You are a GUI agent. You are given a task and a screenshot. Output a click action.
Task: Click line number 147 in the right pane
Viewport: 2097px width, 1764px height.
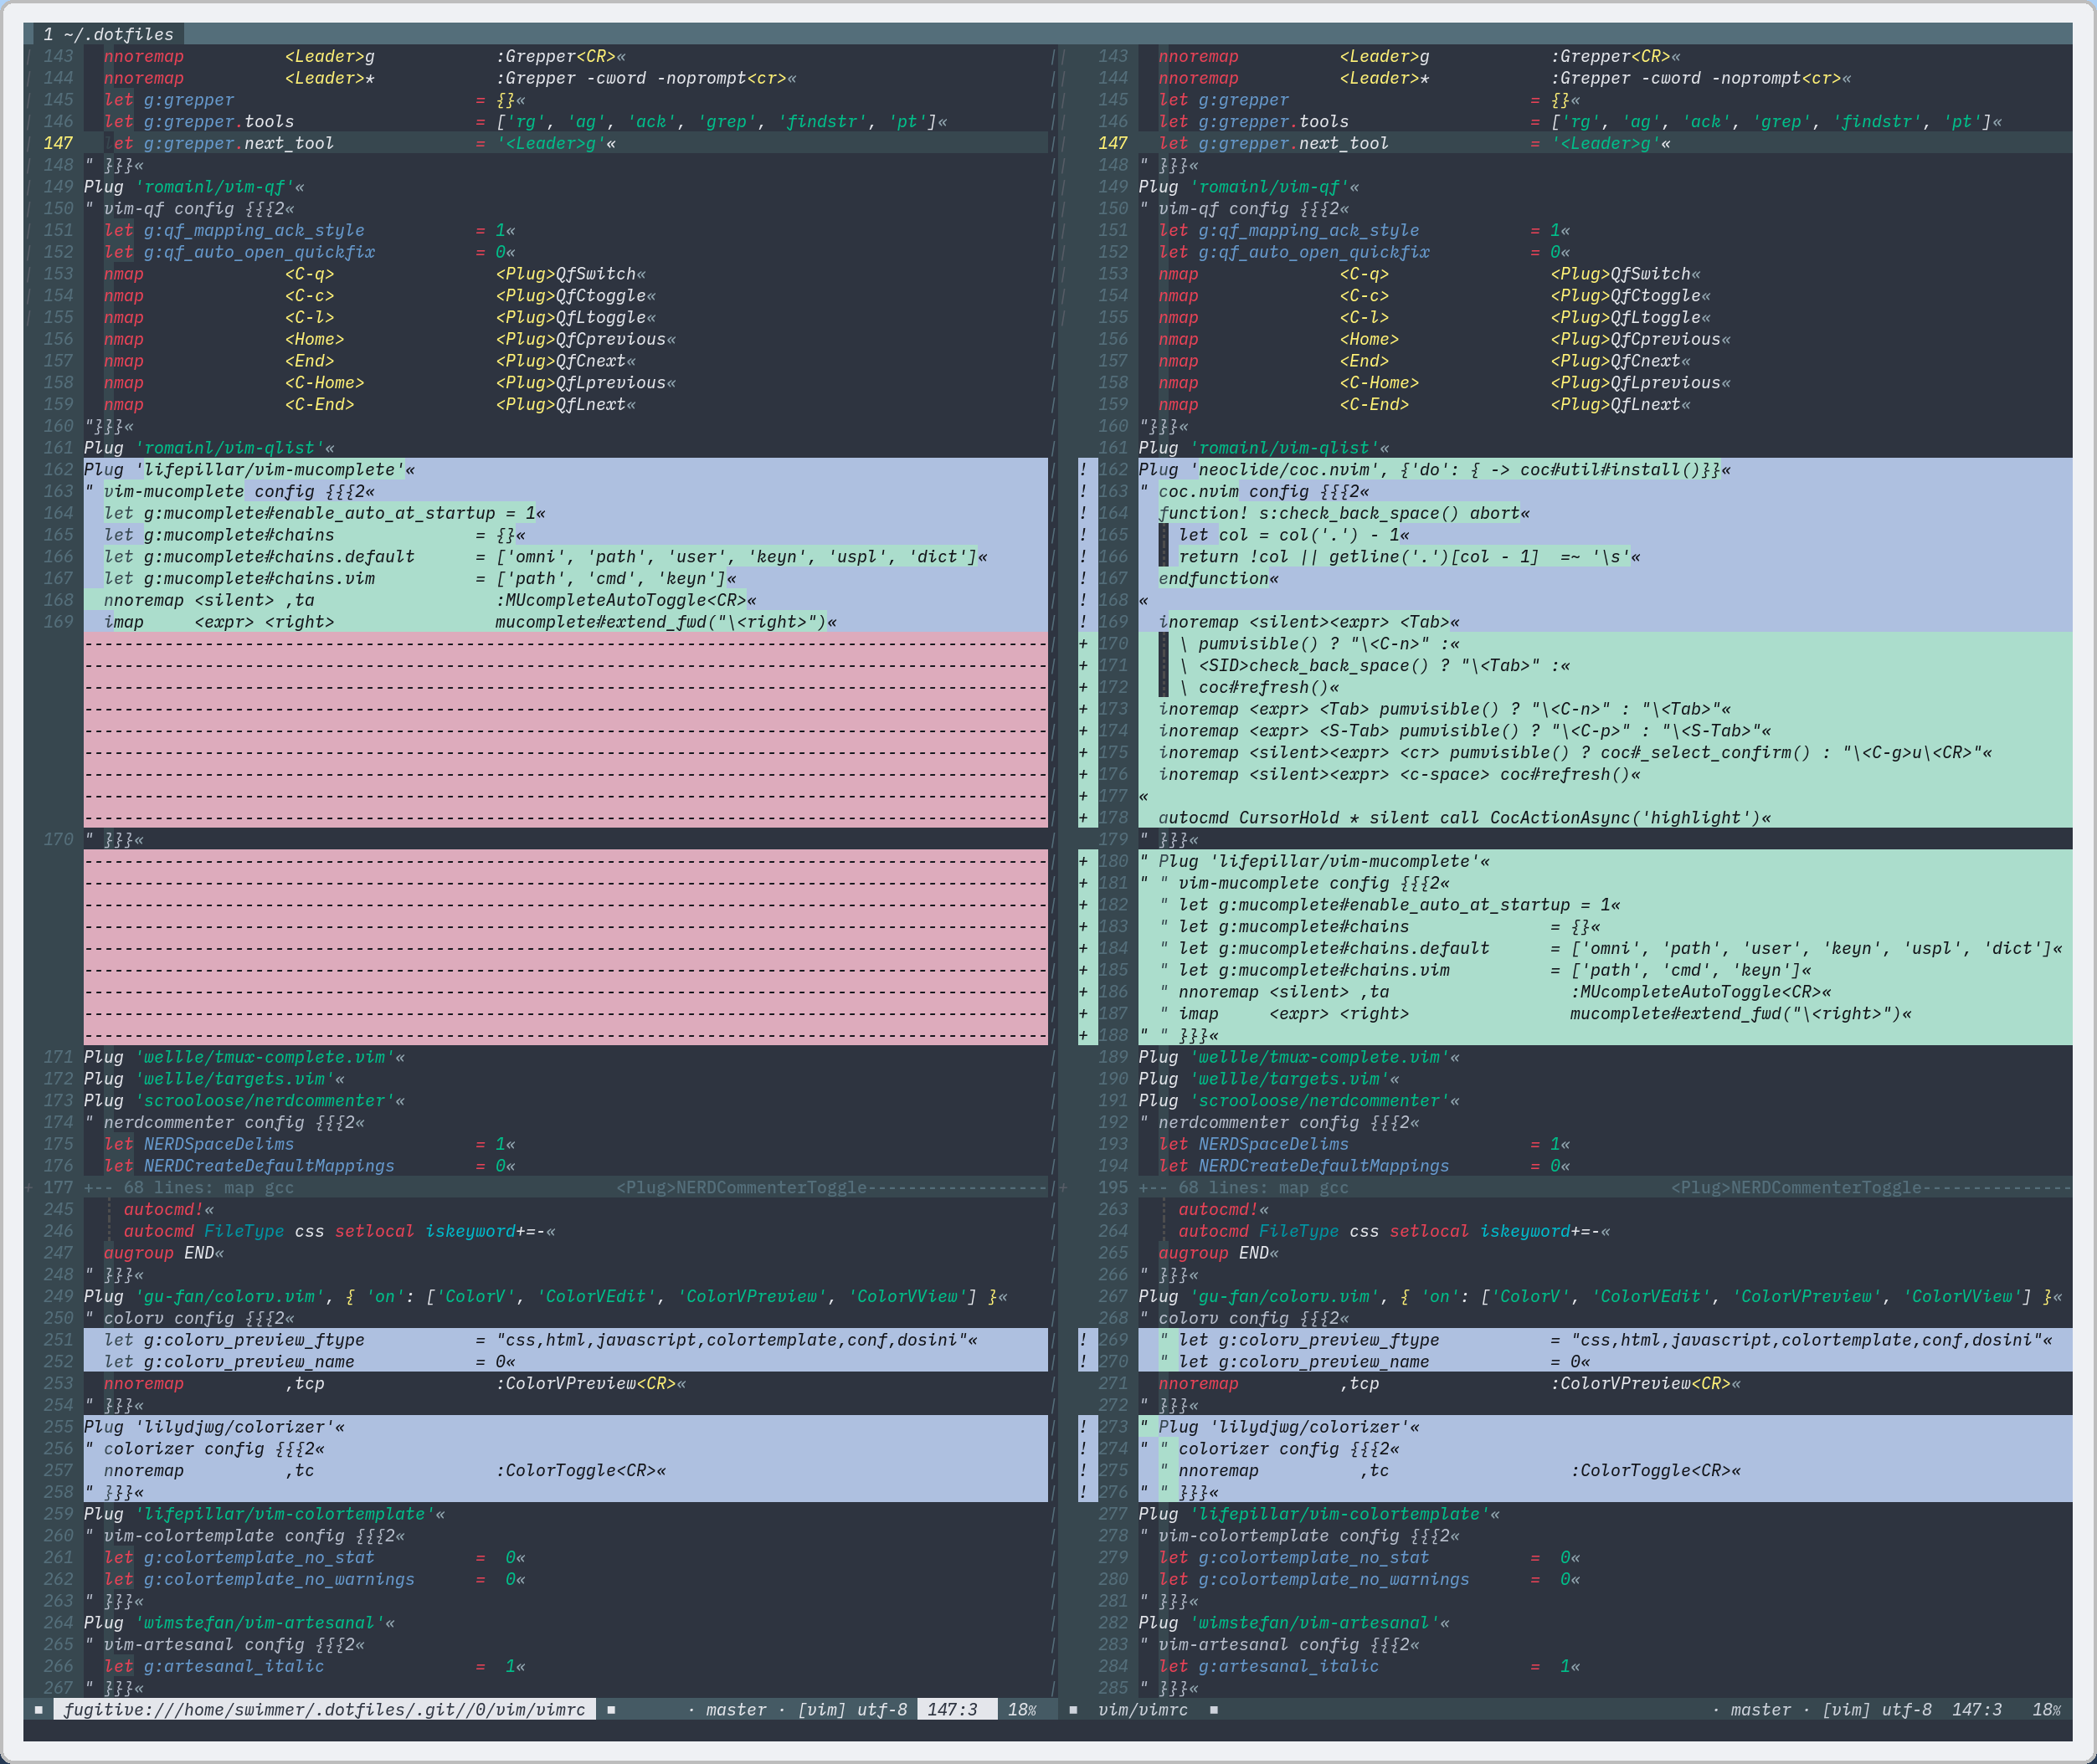(1113, 143)
